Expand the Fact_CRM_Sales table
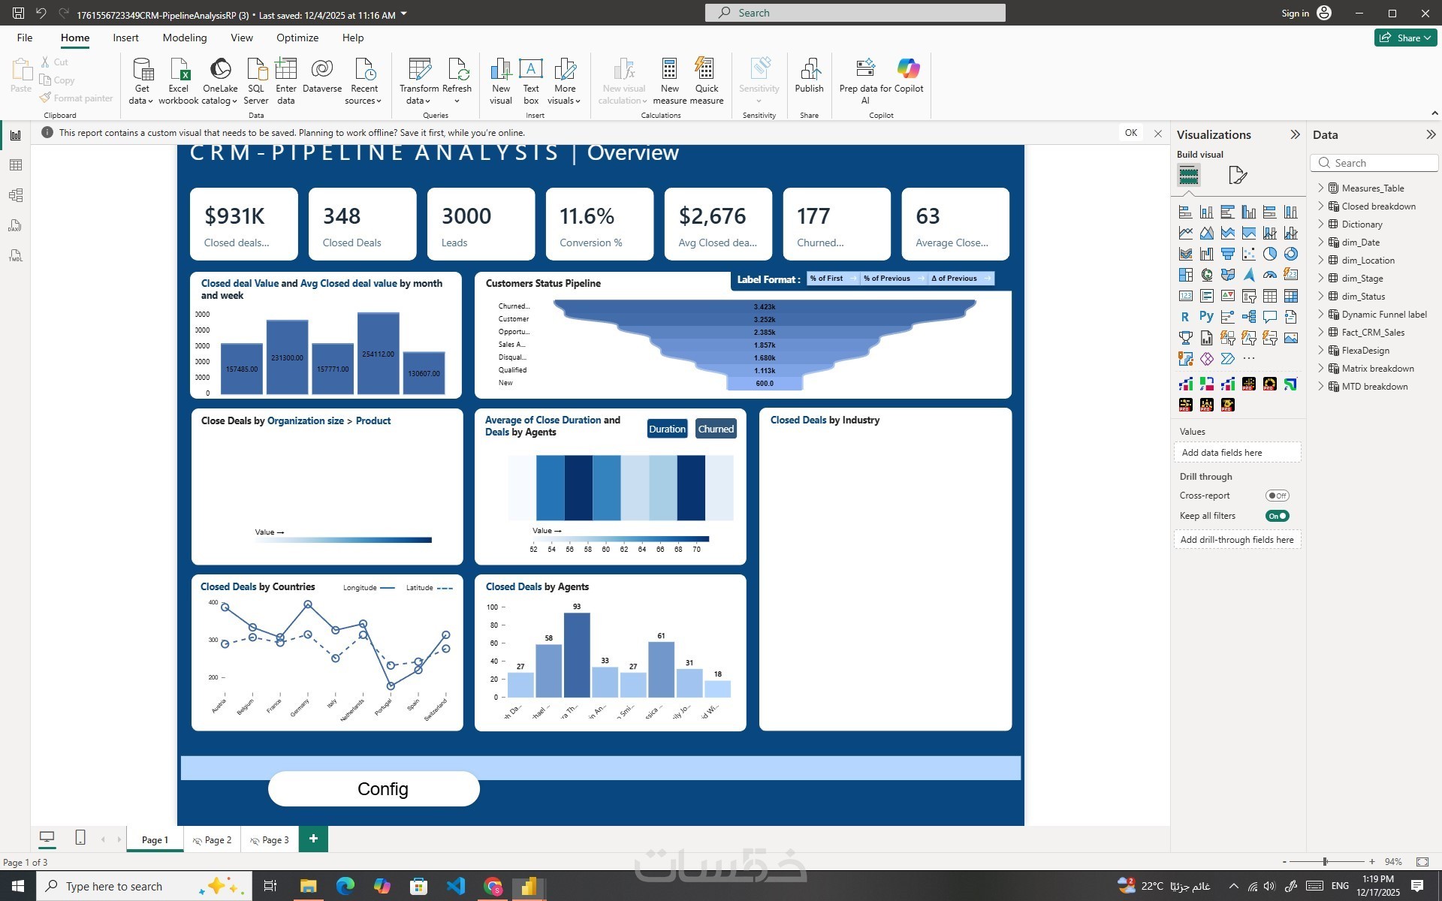This screenshot has height=901, width=1442. click(x=1321, y=332)
